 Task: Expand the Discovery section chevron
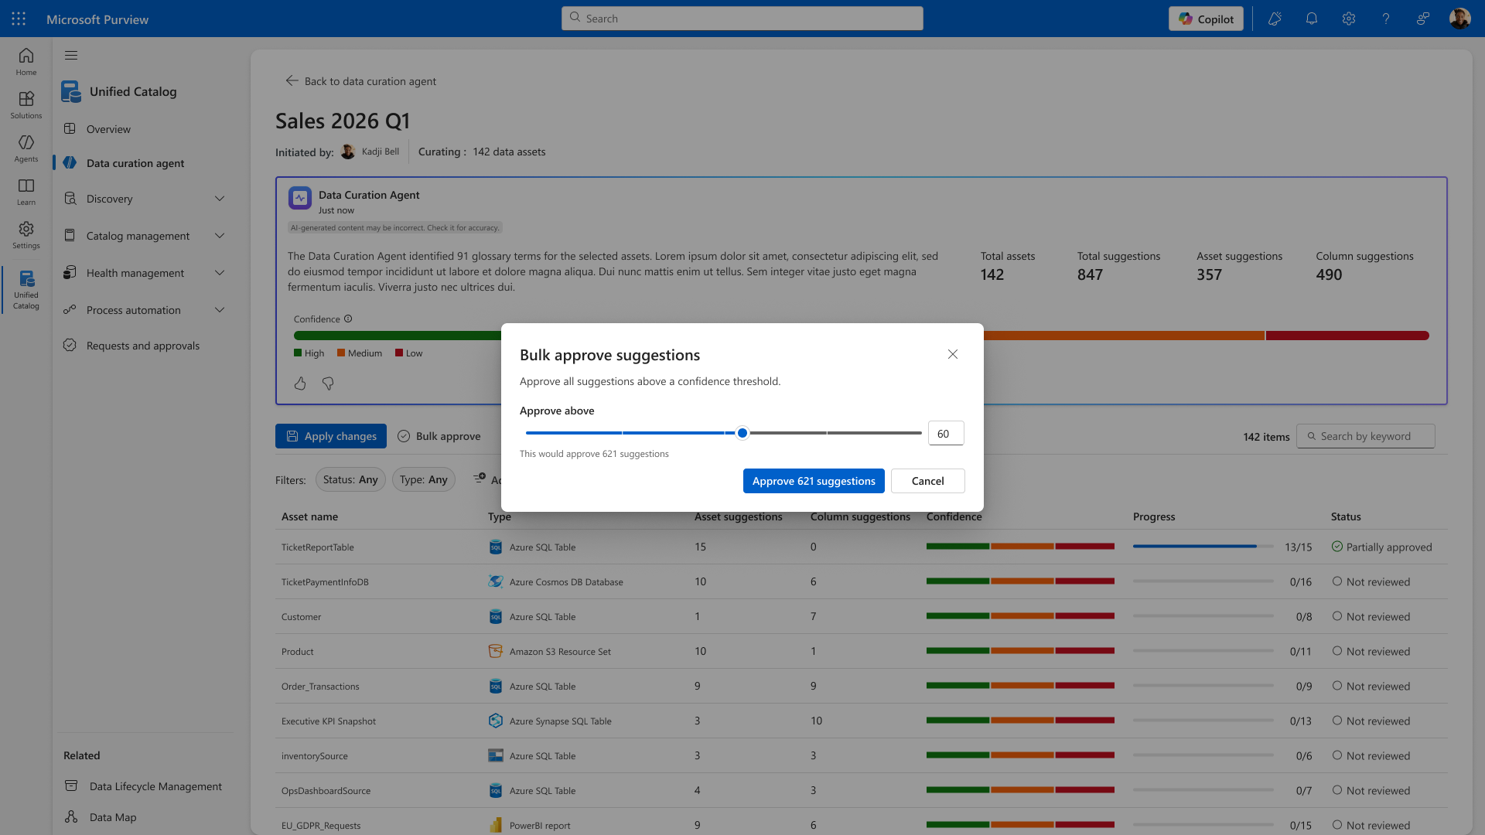pos(220,199)
